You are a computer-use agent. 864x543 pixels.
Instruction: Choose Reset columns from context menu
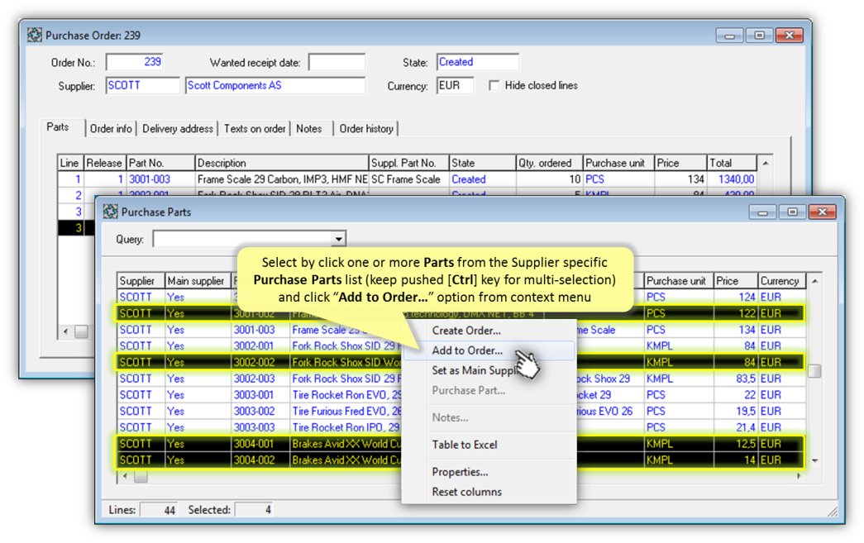[x=466, y=492]
